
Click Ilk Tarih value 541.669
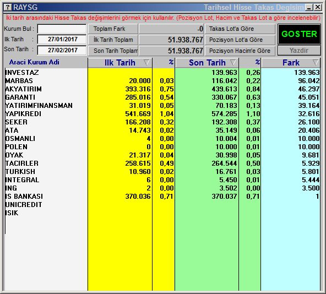point(138,114)
